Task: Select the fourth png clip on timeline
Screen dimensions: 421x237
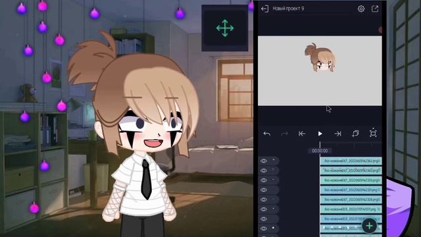Action: (351, 190)
